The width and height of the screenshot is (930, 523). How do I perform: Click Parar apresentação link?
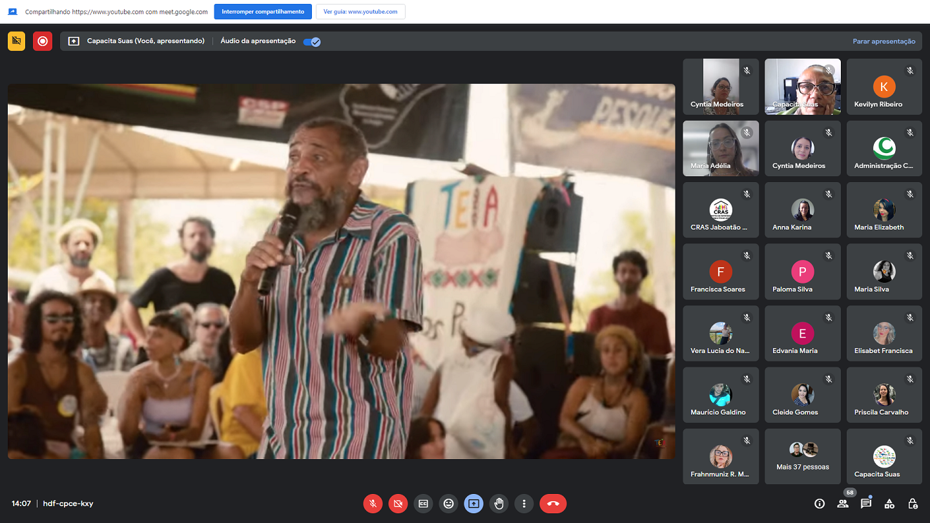(x=883, y=41)
